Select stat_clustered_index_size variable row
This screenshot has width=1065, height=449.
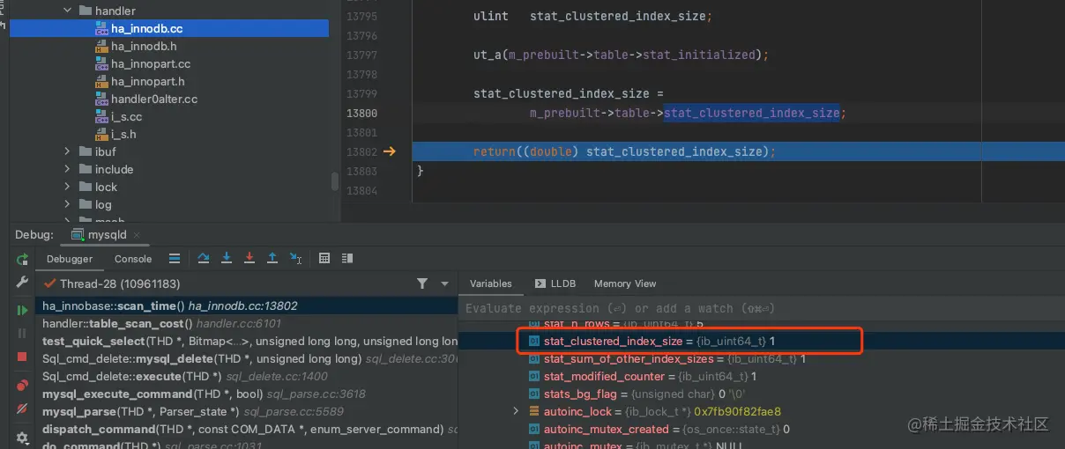[763, 341]
